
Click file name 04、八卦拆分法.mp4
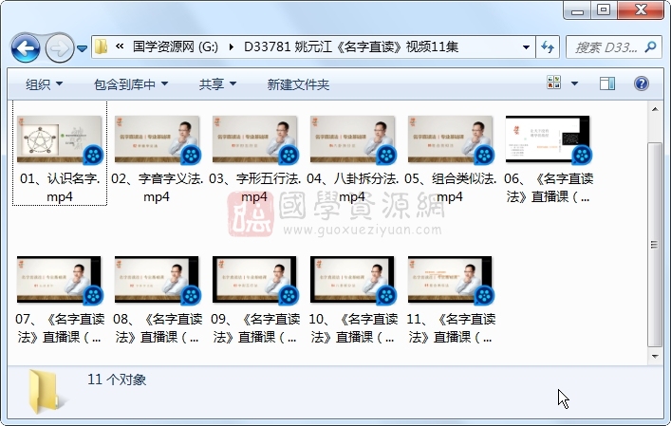point(353,187)
